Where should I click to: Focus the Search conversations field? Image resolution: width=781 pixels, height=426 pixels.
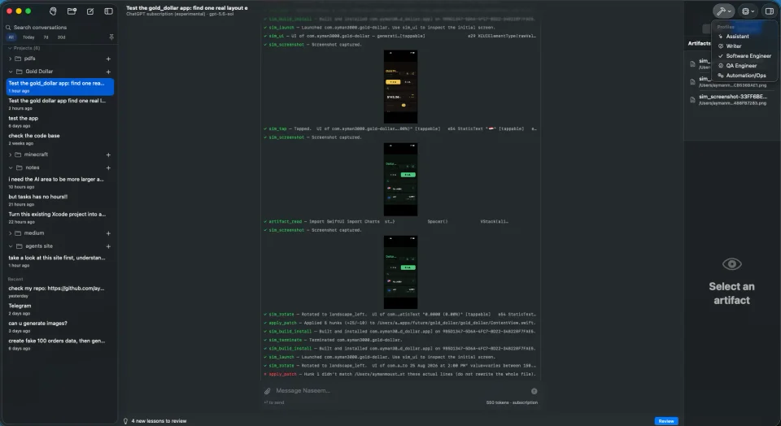coord(59,28)
